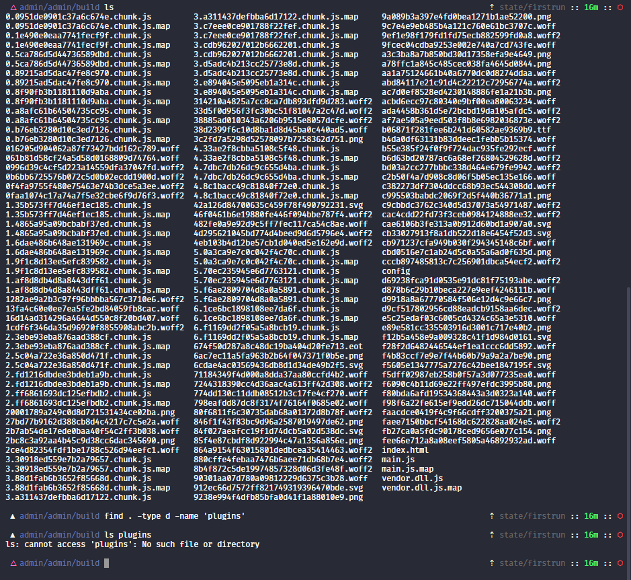The height and width of the screenshot is (580, 631).
Task: Click the file '3.a311437defbba6d17122.chunk.js.map'
Action: pyautogui.click(x=276, y=17)
